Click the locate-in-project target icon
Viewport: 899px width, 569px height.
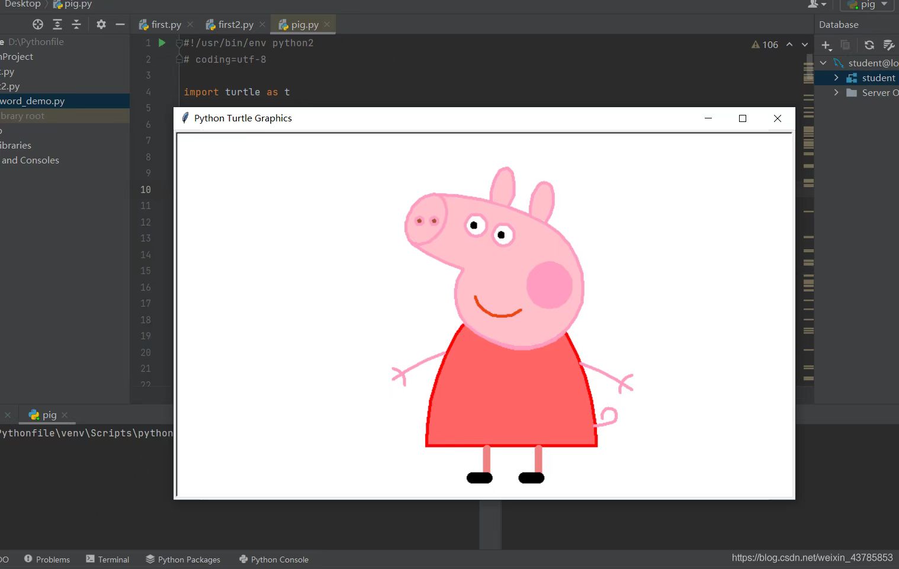38,24
